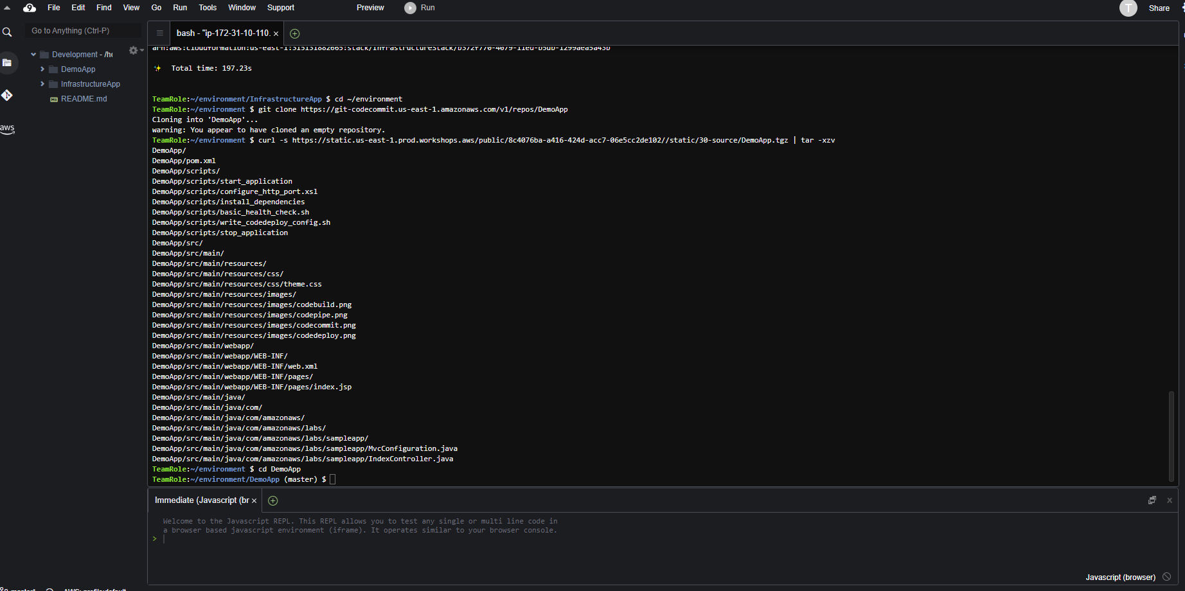Select README.md in the file tree
1185x591 pixels.
(x=84, y=99)
